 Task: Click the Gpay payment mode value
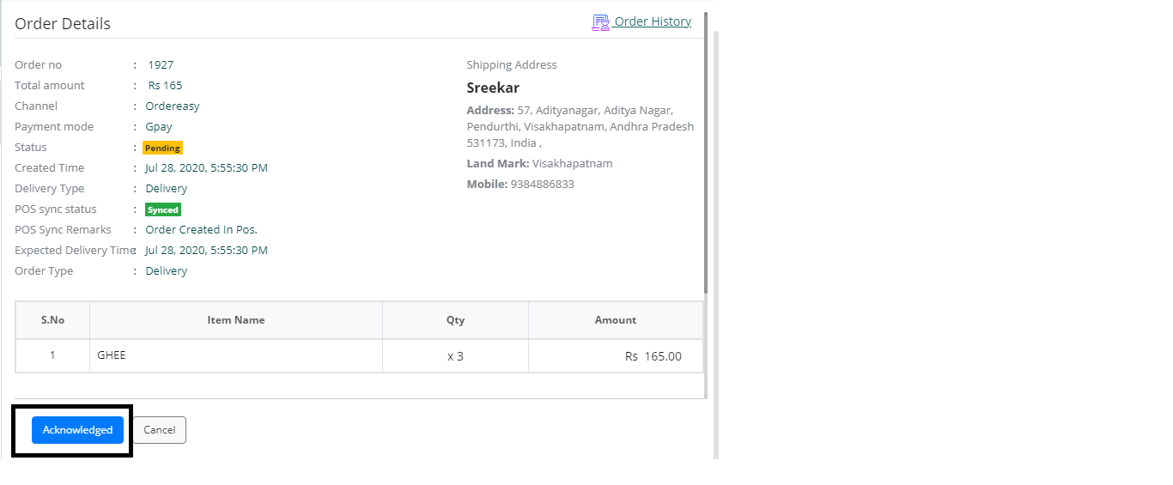pos(159,127)
